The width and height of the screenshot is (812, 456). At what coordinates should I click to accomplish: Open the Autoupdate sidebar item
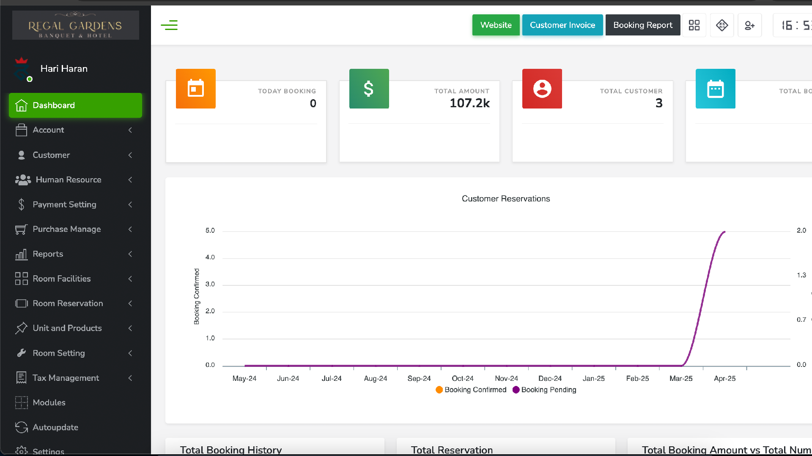[x=55, y=427]
